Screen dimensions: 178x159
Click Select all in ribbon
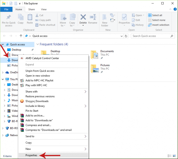[157, 15]
